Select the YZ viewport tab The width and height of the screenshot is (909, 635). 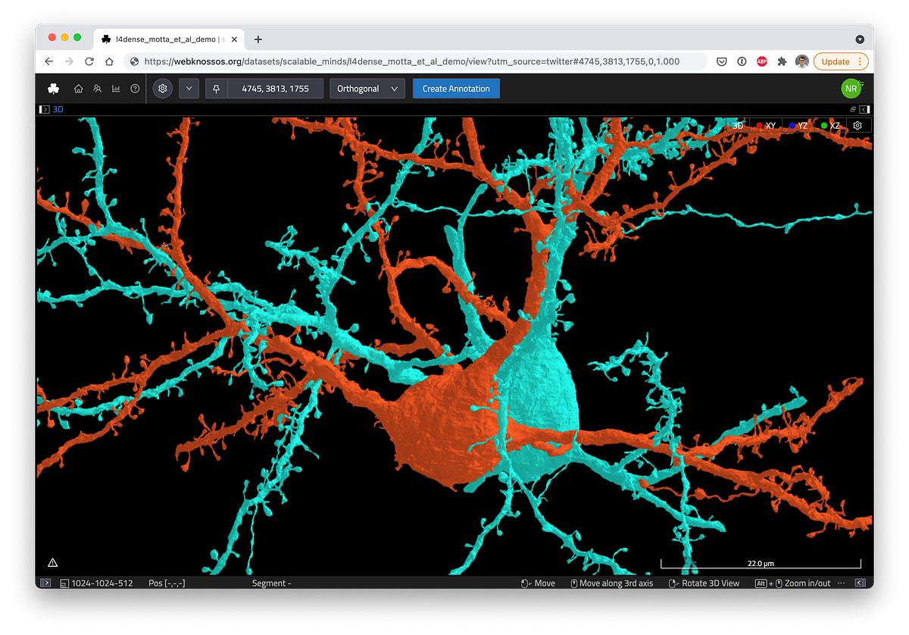pos(801,125)
